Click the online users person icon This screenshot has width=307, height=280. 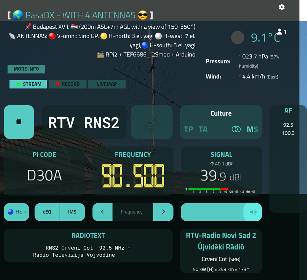280,31
